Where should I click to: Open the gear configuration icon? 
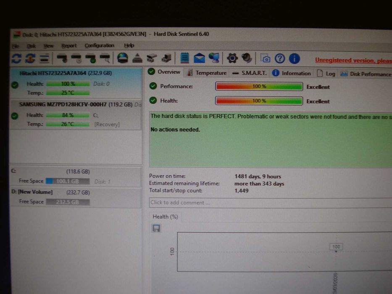232,58
